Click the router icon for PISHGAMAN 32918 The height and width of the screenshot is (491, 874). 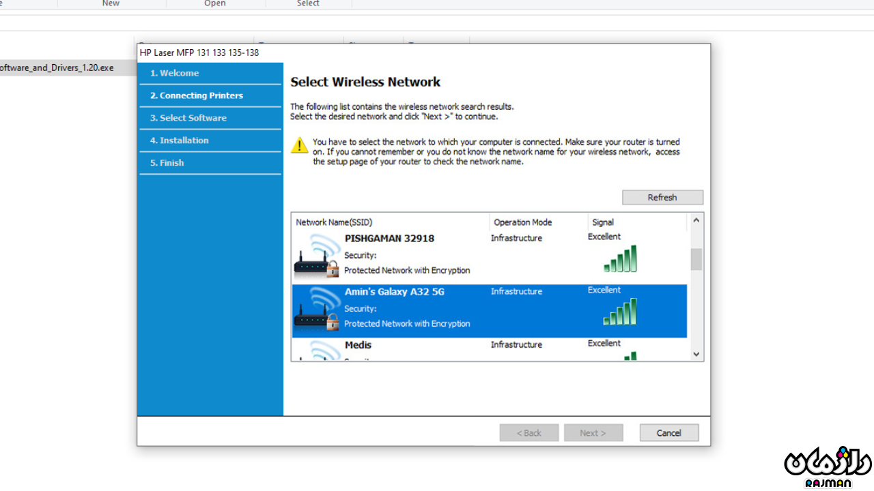point(317,256)
